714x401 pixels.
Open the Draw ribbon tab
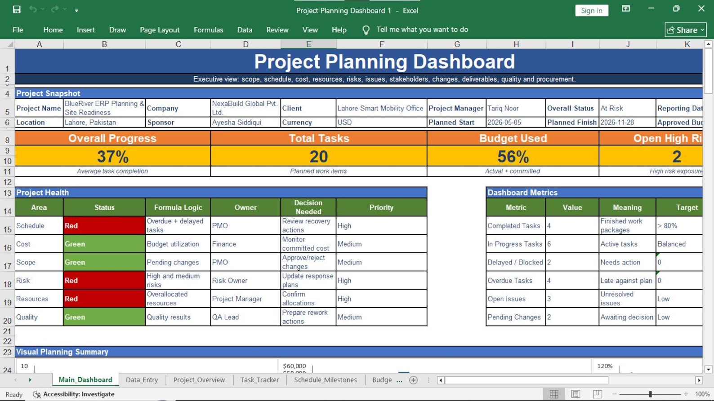pos(117,30)
